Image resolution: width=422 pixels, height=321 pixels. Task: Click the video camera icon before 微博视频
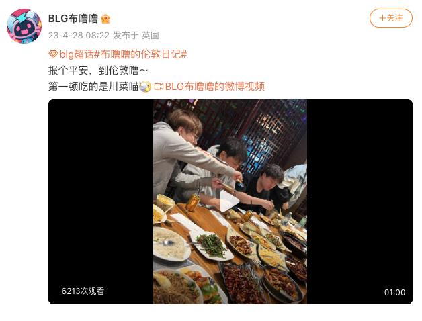click(159, 87)
